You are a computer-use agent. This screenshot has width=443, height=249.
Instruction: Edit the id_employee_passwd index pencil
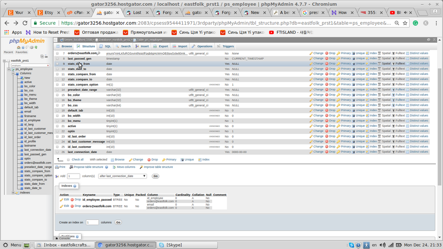pyautogui.click(x=61, y=200)
